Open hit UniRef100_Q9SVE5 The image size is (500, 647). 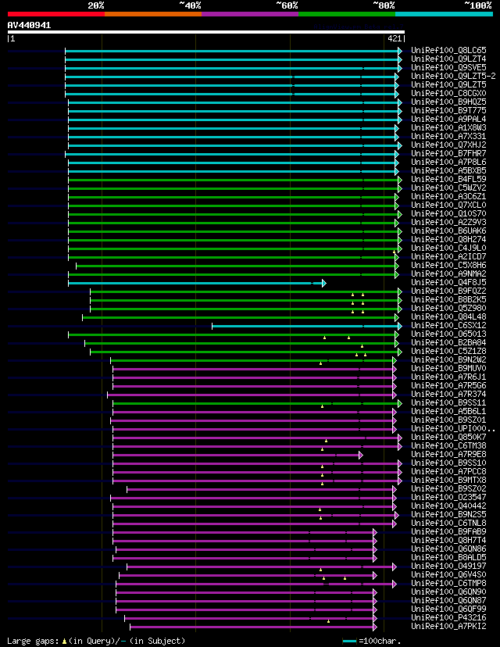tap(449, 67)
